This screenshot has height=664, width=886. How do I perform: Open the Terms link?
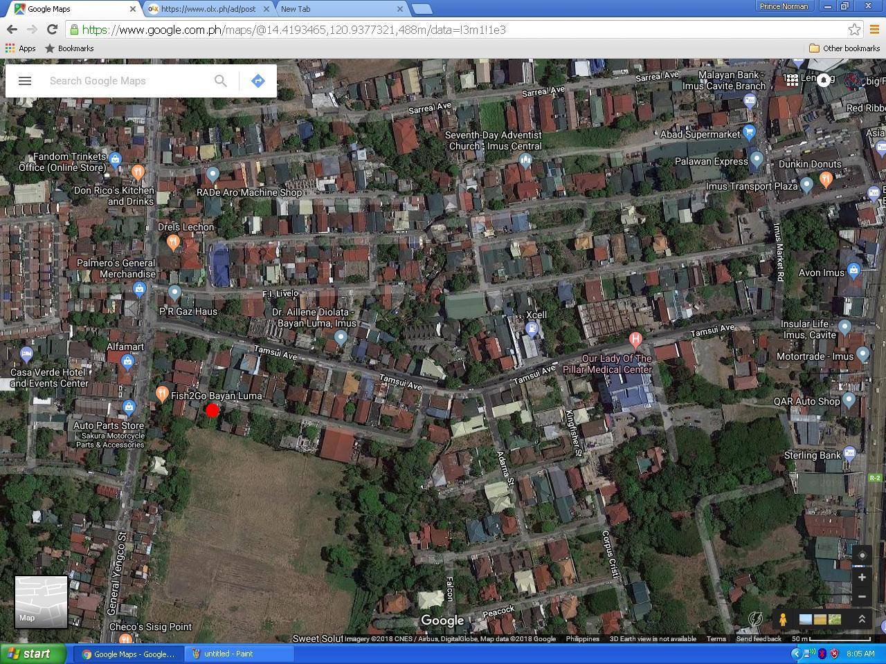pyautogui.click(x=716, y=639)
